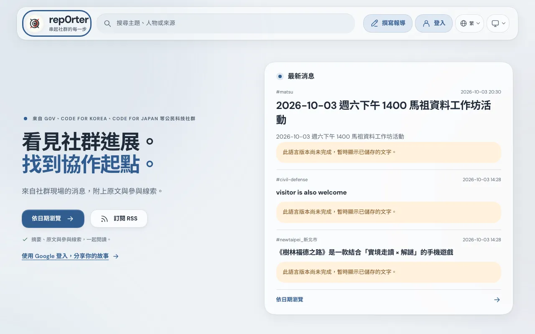Expand the 繁 language dropdown chevron
Viewport: 535px width, 334px height.
click(x=478, y=23)
